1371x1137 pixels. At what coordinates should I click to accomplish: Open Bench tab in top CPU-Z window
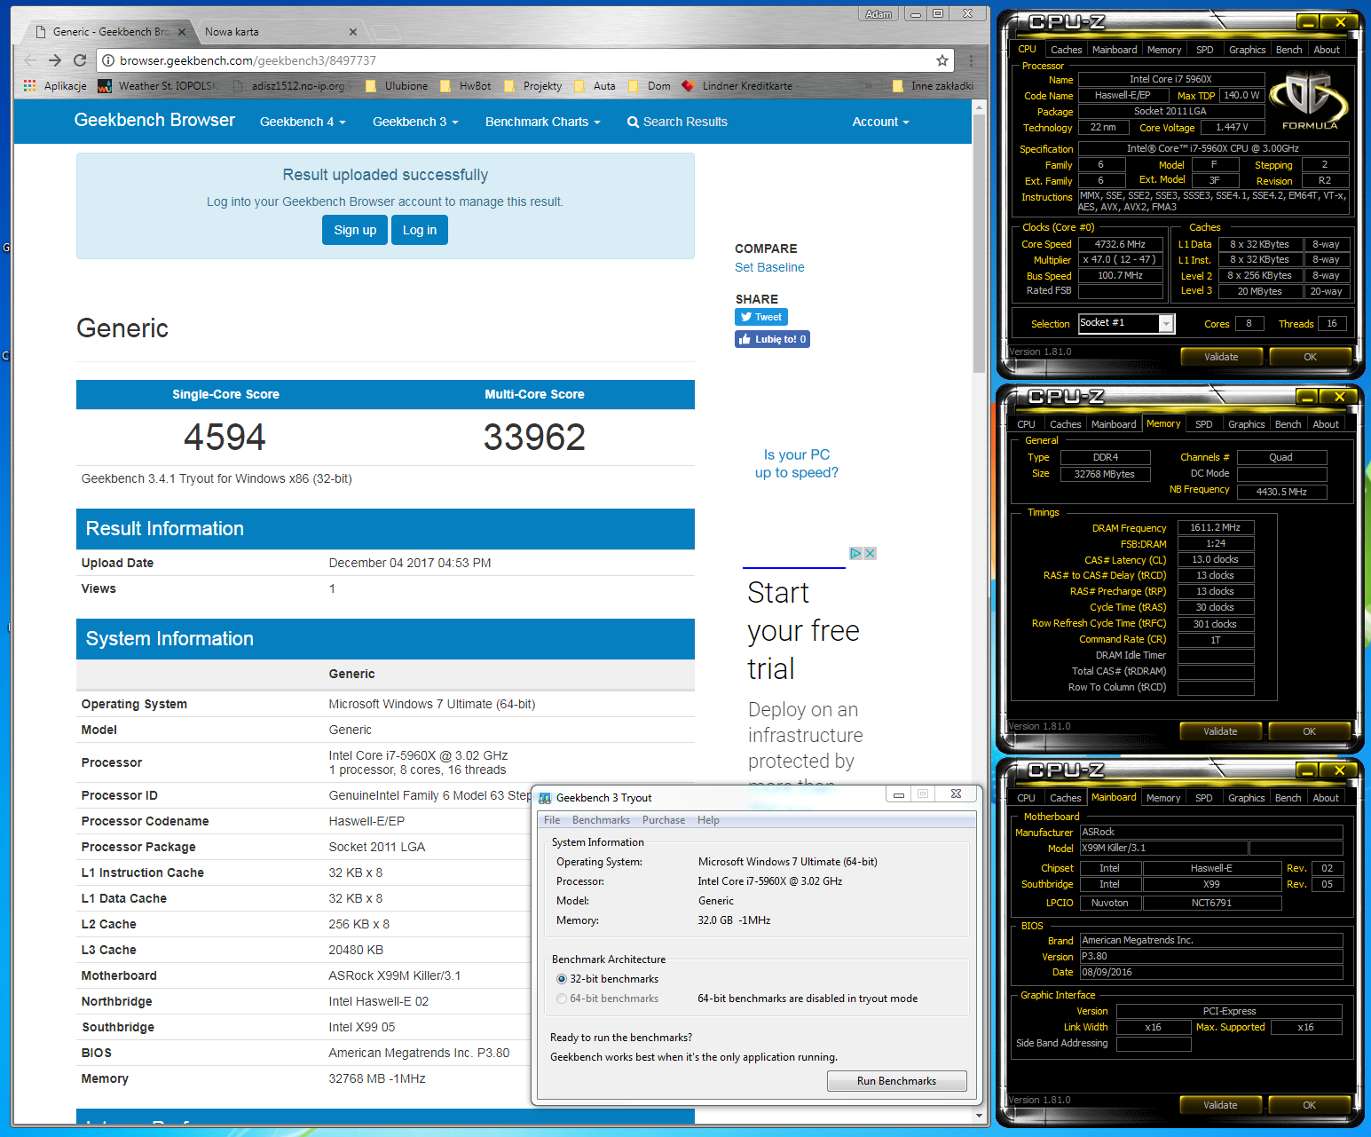pos(1288,50)
